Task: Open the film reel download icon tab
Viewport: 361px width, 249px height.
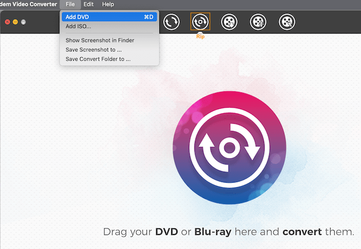Action: pyautogui.click(x=229, y=22)
